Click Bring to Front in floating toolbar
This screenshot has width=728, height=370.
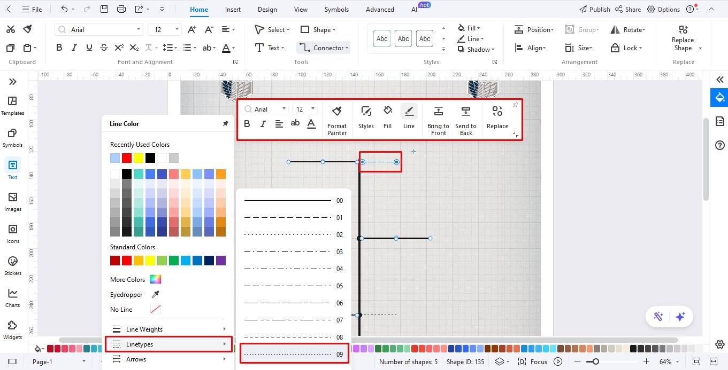tap(438, 120)
